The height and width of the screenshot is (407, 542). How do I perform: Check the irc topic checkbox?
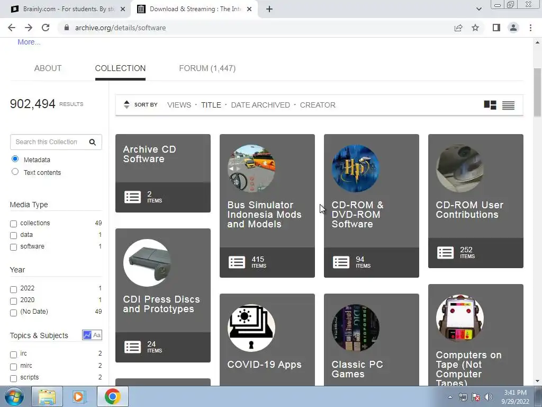(13, 355)
